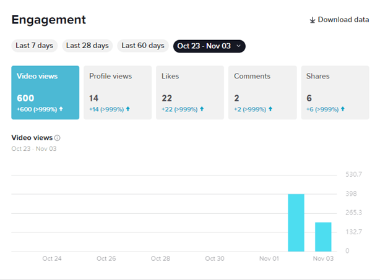Switch to the Profile views metric card
The width and height of the screenshot is (380, 280).
(x=117, y=93)
